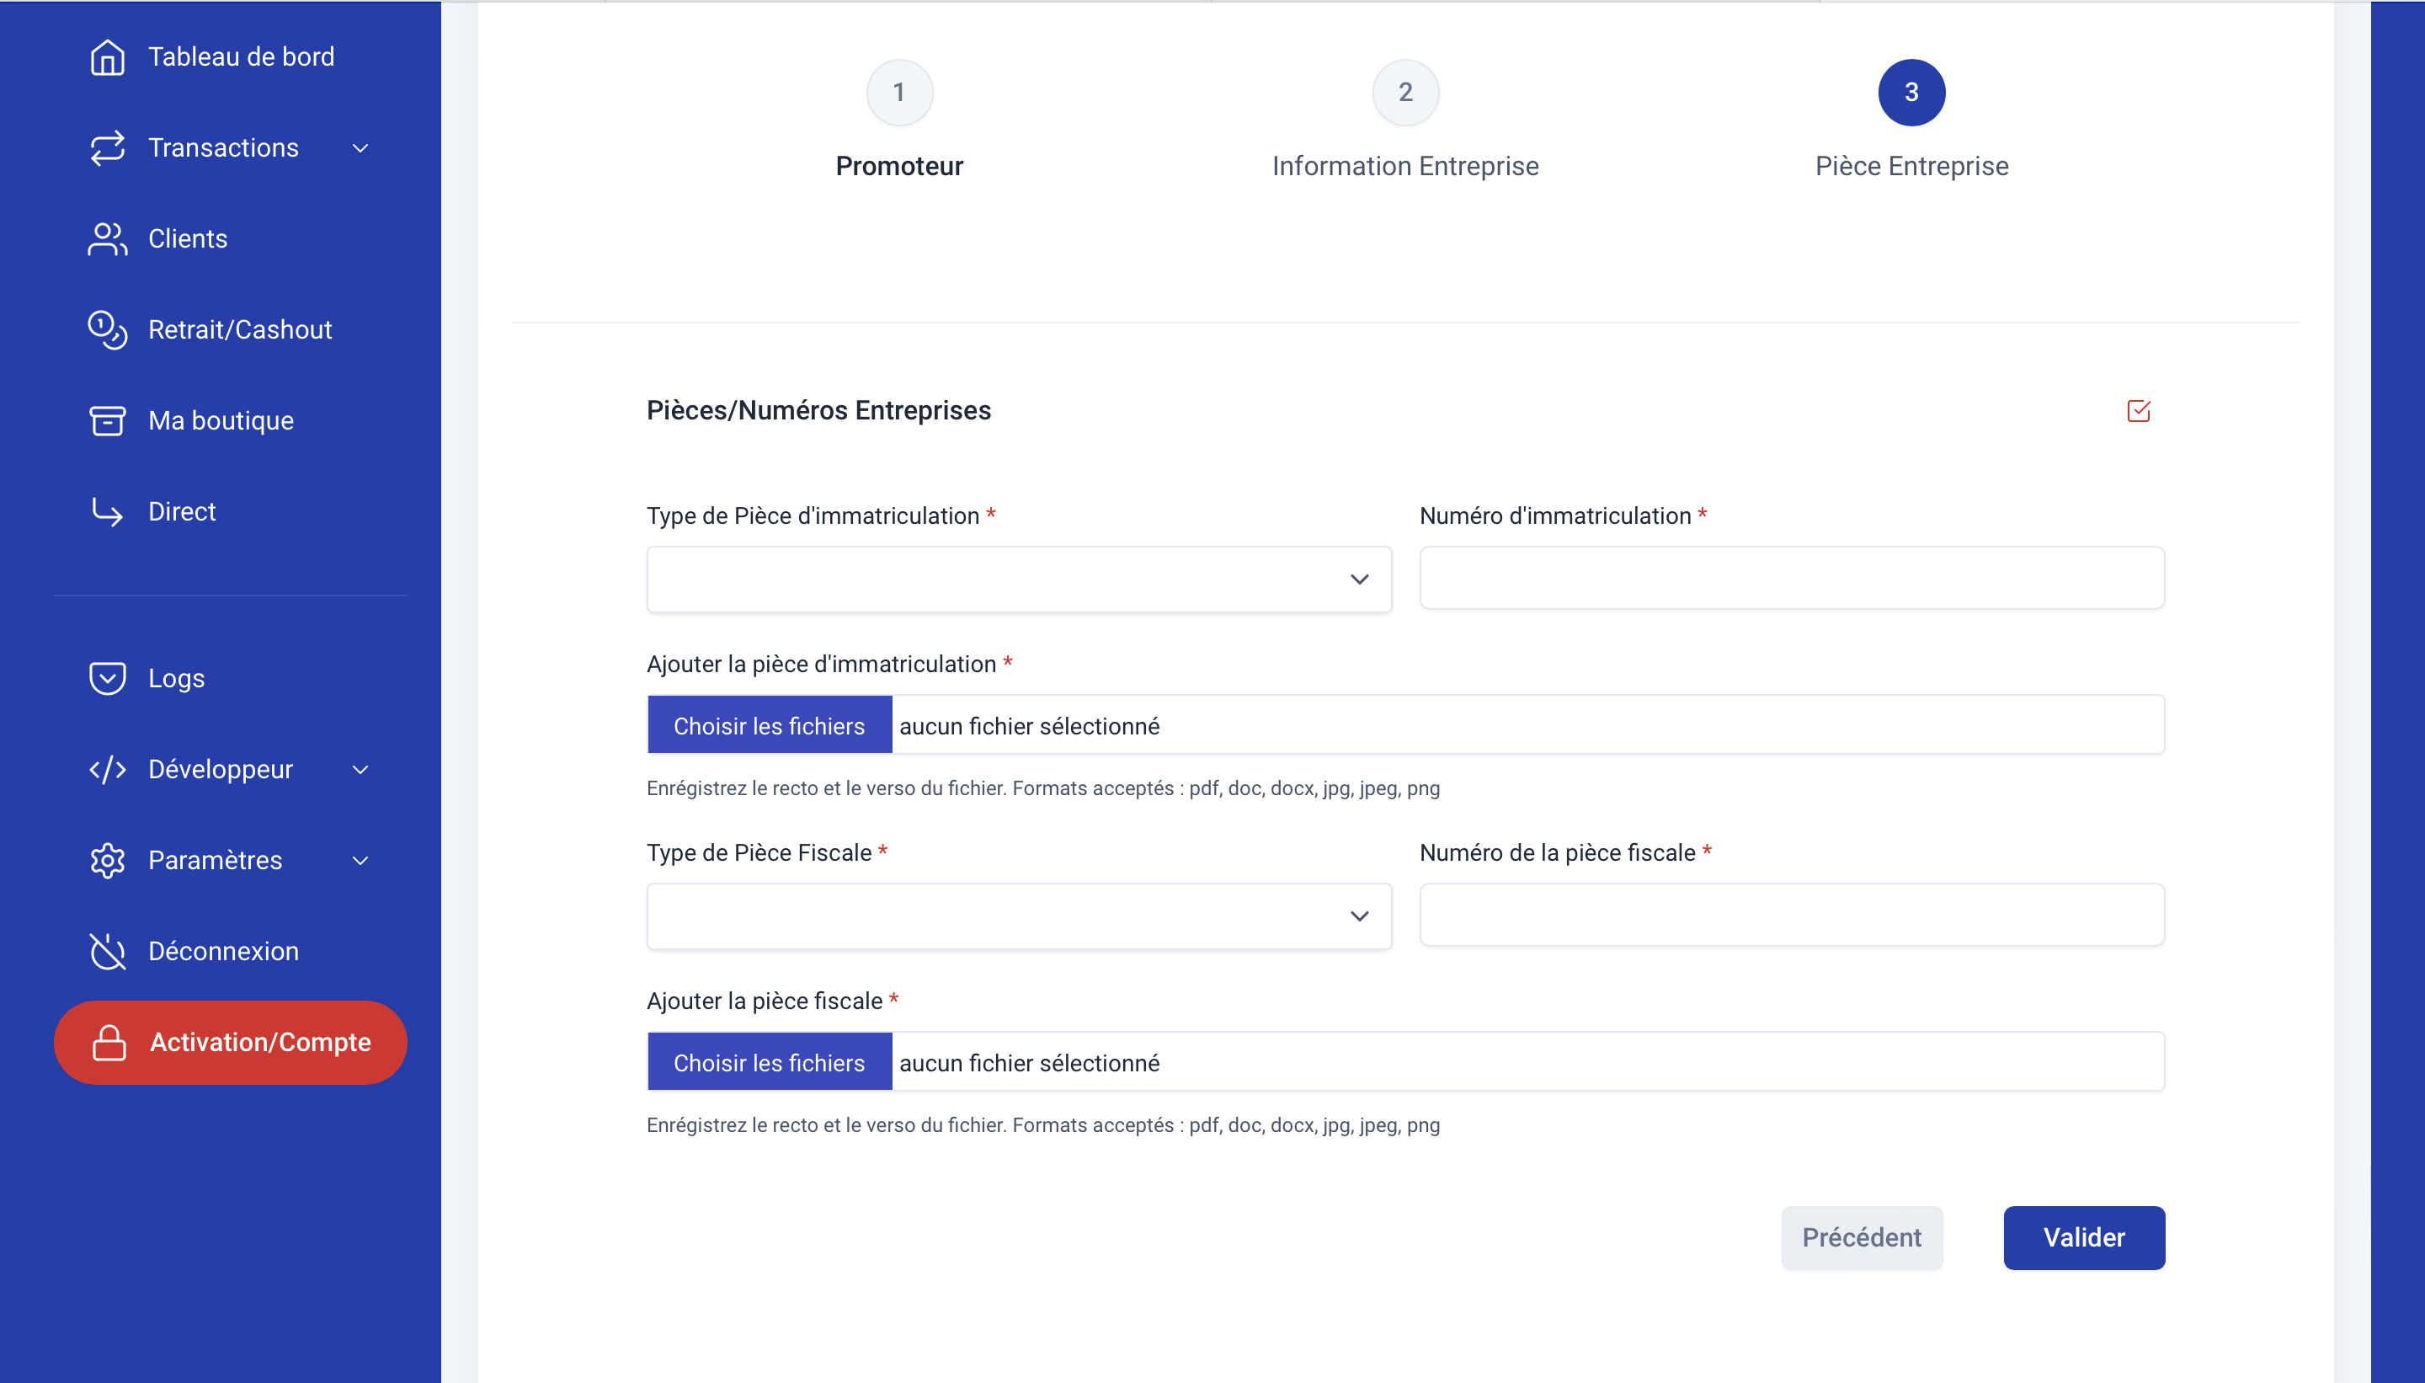This screenshot has height=1383, width=2425.
Task: Click the Activation/Compte lock icon
Action: point(109,1042)
